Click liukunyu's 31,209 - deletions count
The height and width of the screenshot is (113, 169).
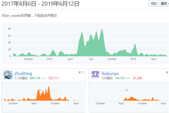tap(138, 78)
